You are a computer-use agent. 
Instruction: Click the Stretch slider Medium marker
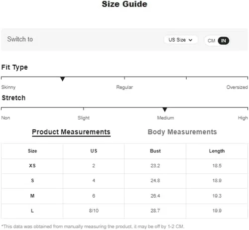pos(165,110)
